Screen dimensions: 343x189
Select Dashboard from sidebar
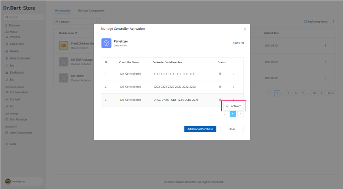click(17, 72)
